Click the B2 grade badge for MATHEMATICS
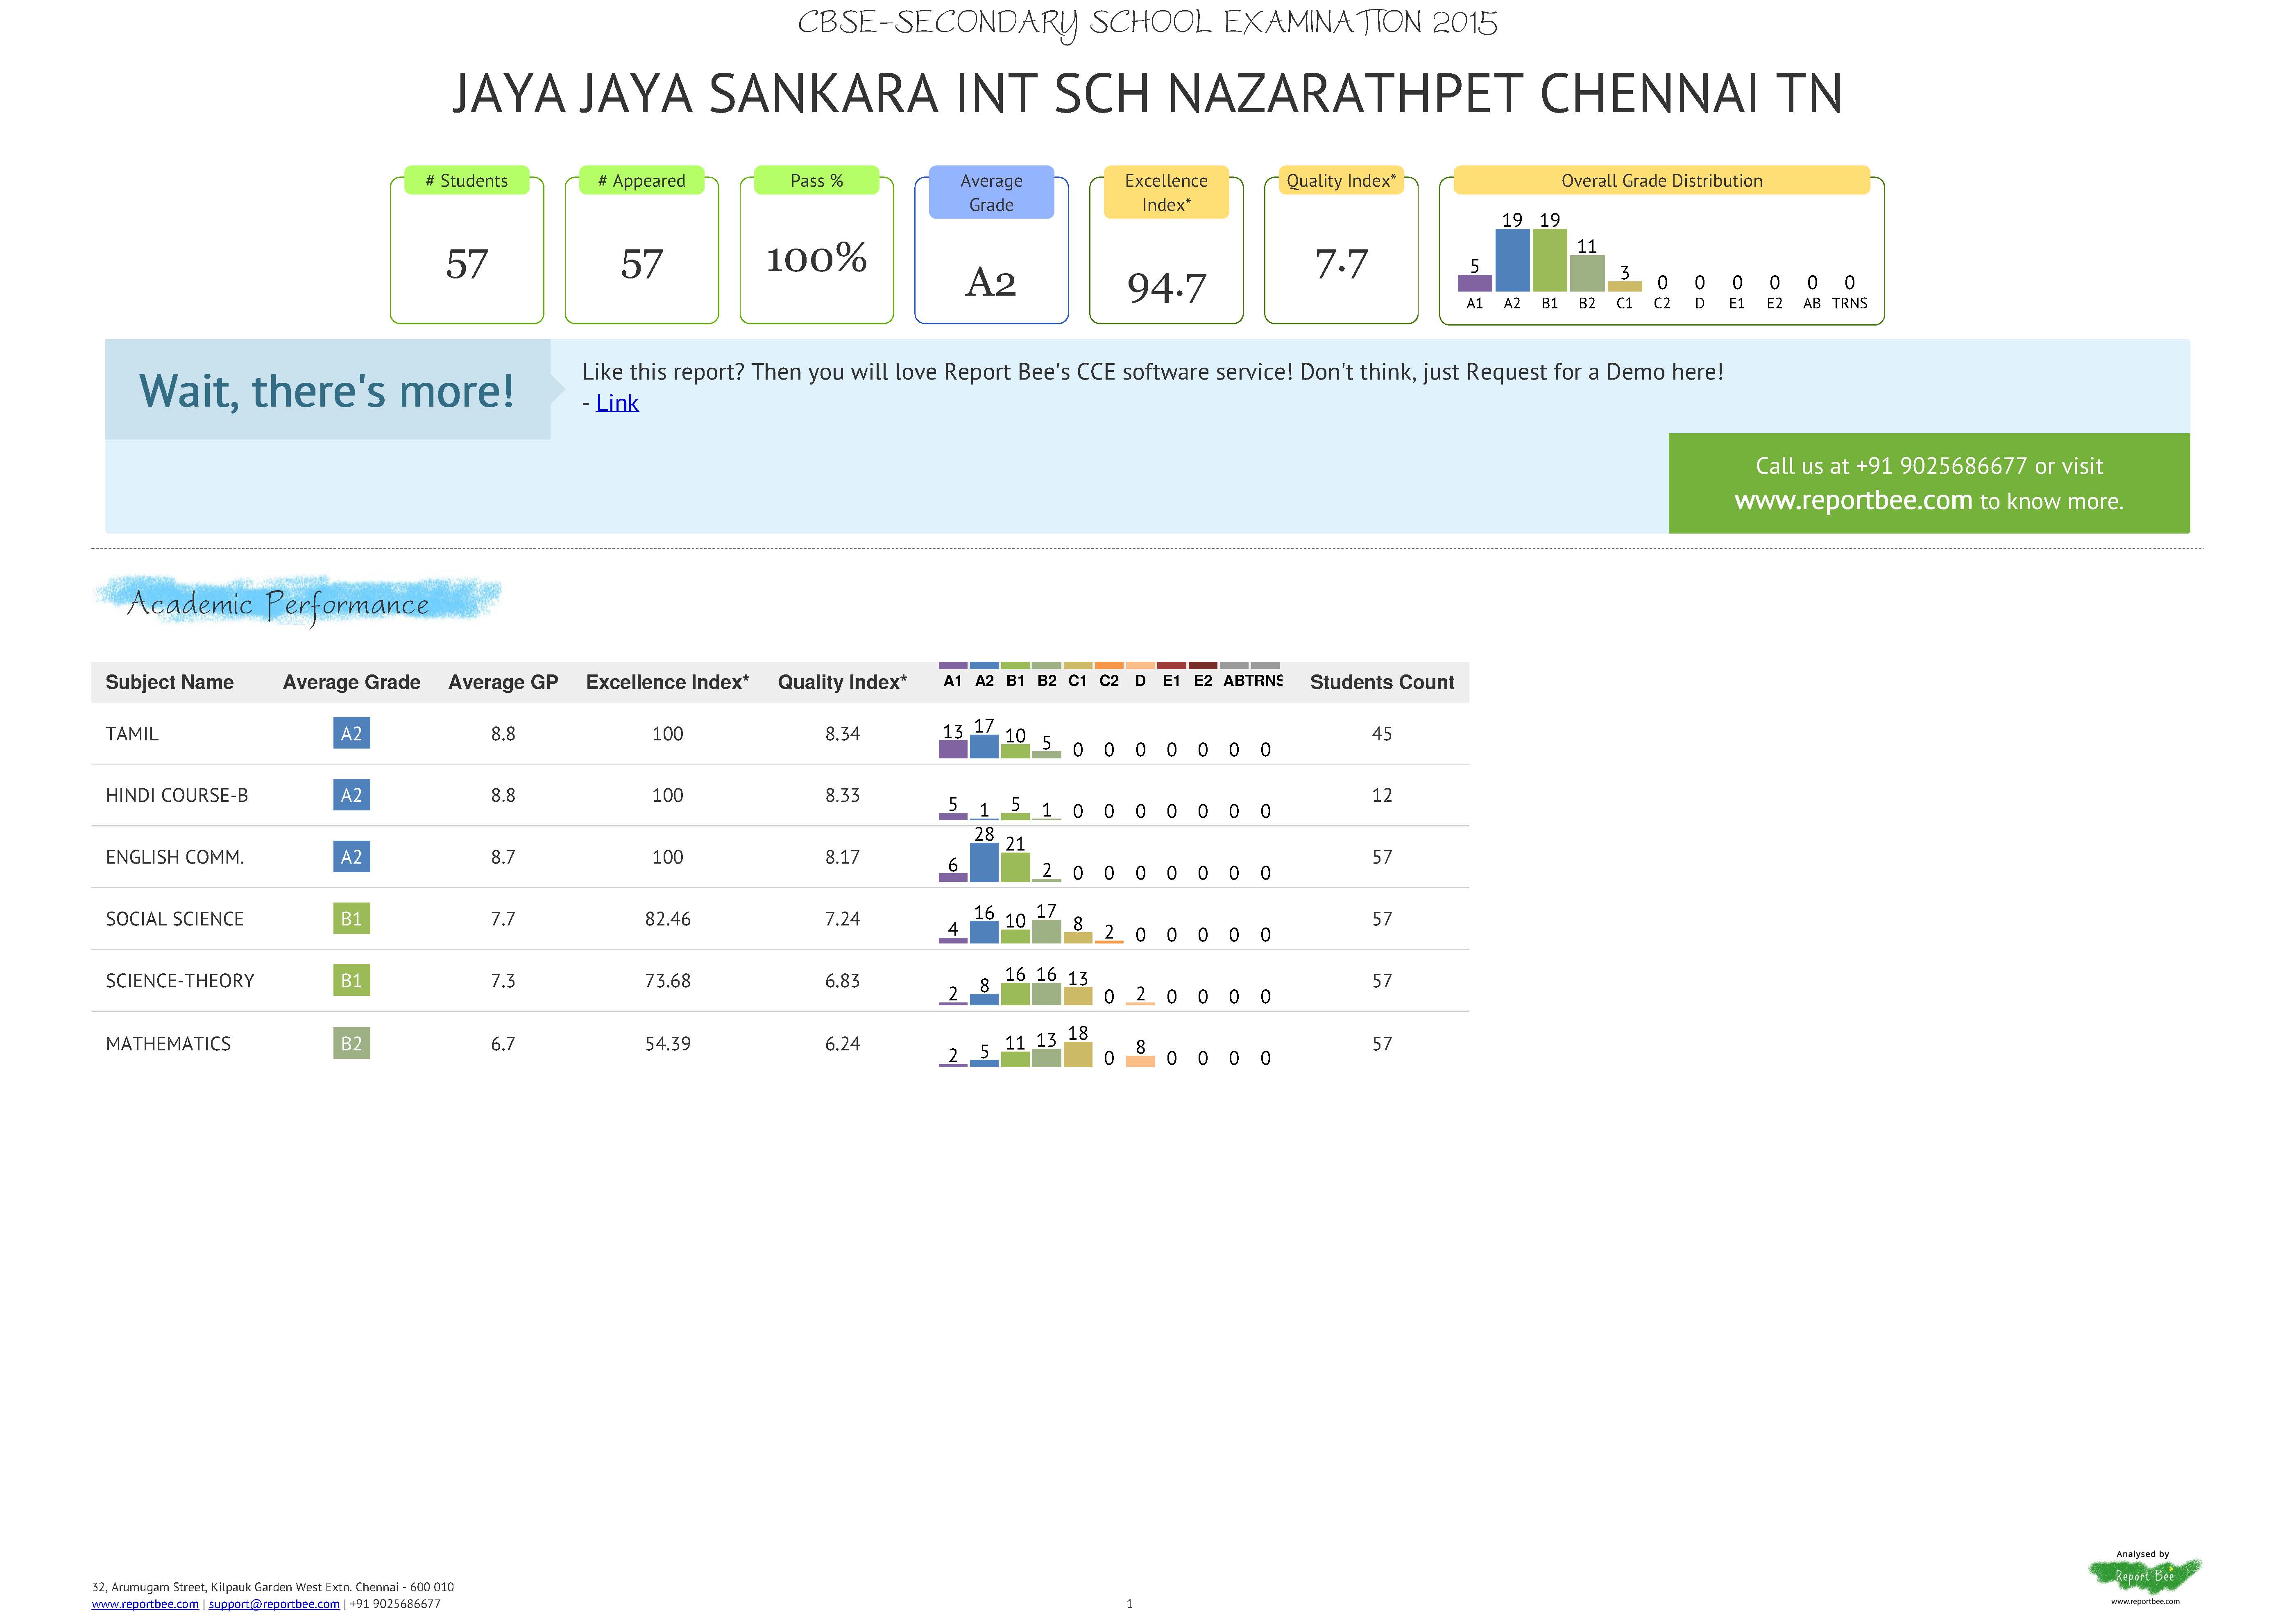Viewport: 2296px width, 1622px height. click(352, 1043)
